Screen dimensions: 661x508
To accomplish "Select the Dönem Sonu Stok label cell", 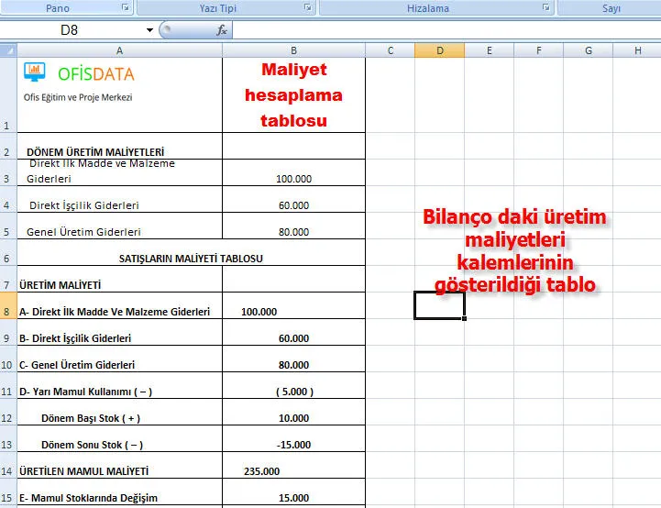I will [119, 445].
